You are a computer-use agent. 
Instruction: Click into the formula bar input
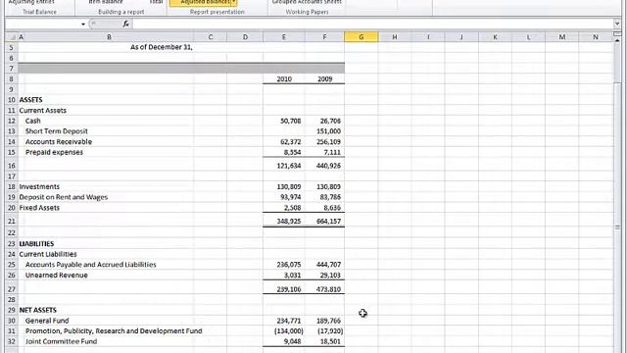(x=372, y=25)
